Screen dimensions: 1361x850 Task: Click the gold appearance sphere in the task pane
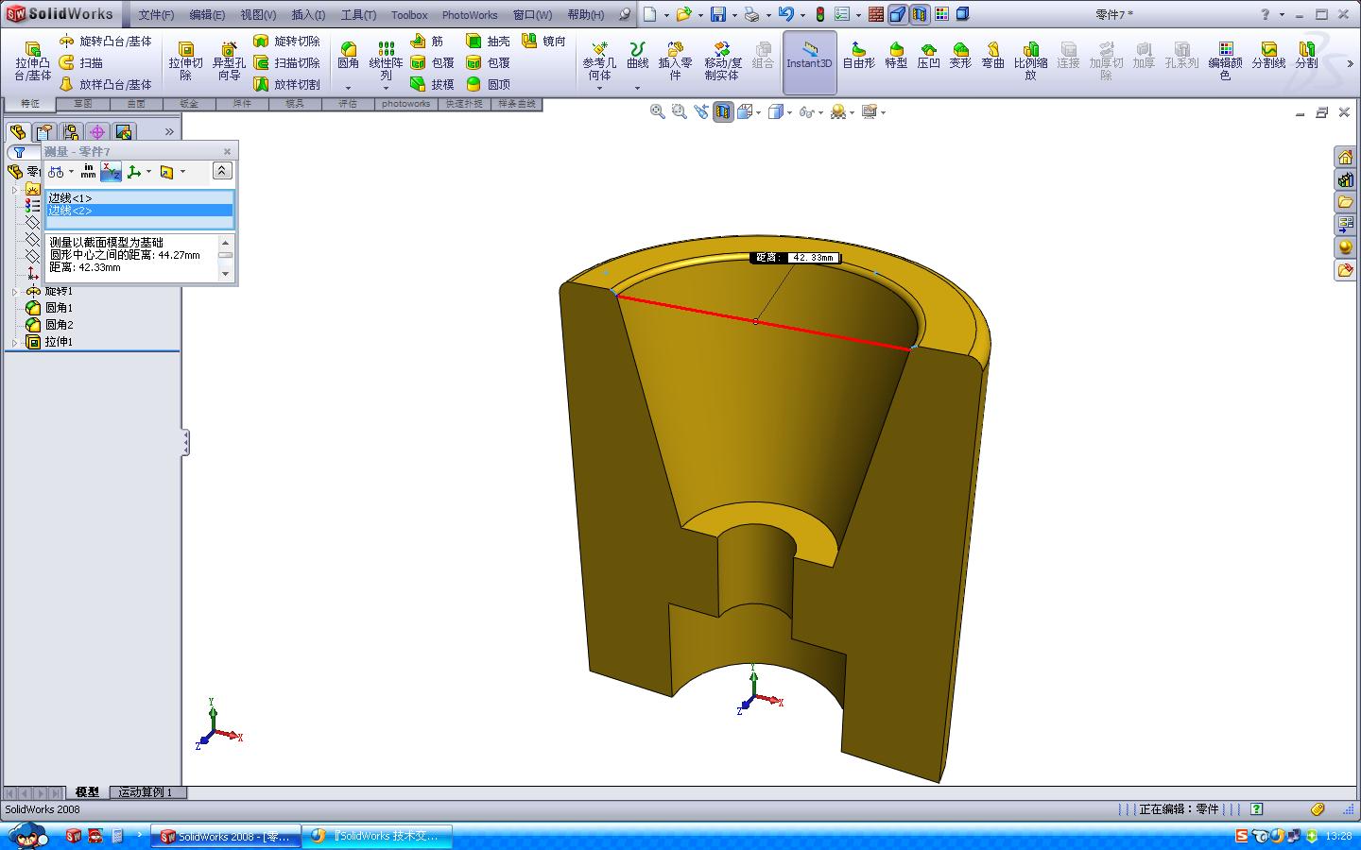coord(1345,247)
